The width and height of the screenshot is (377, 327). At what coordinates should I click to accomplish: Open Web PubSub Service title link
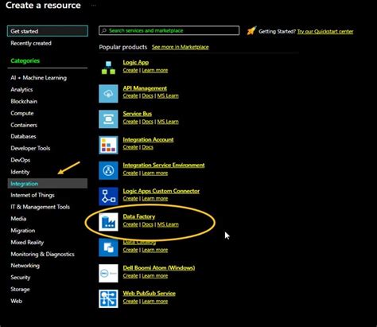click(x=149, y=294)
